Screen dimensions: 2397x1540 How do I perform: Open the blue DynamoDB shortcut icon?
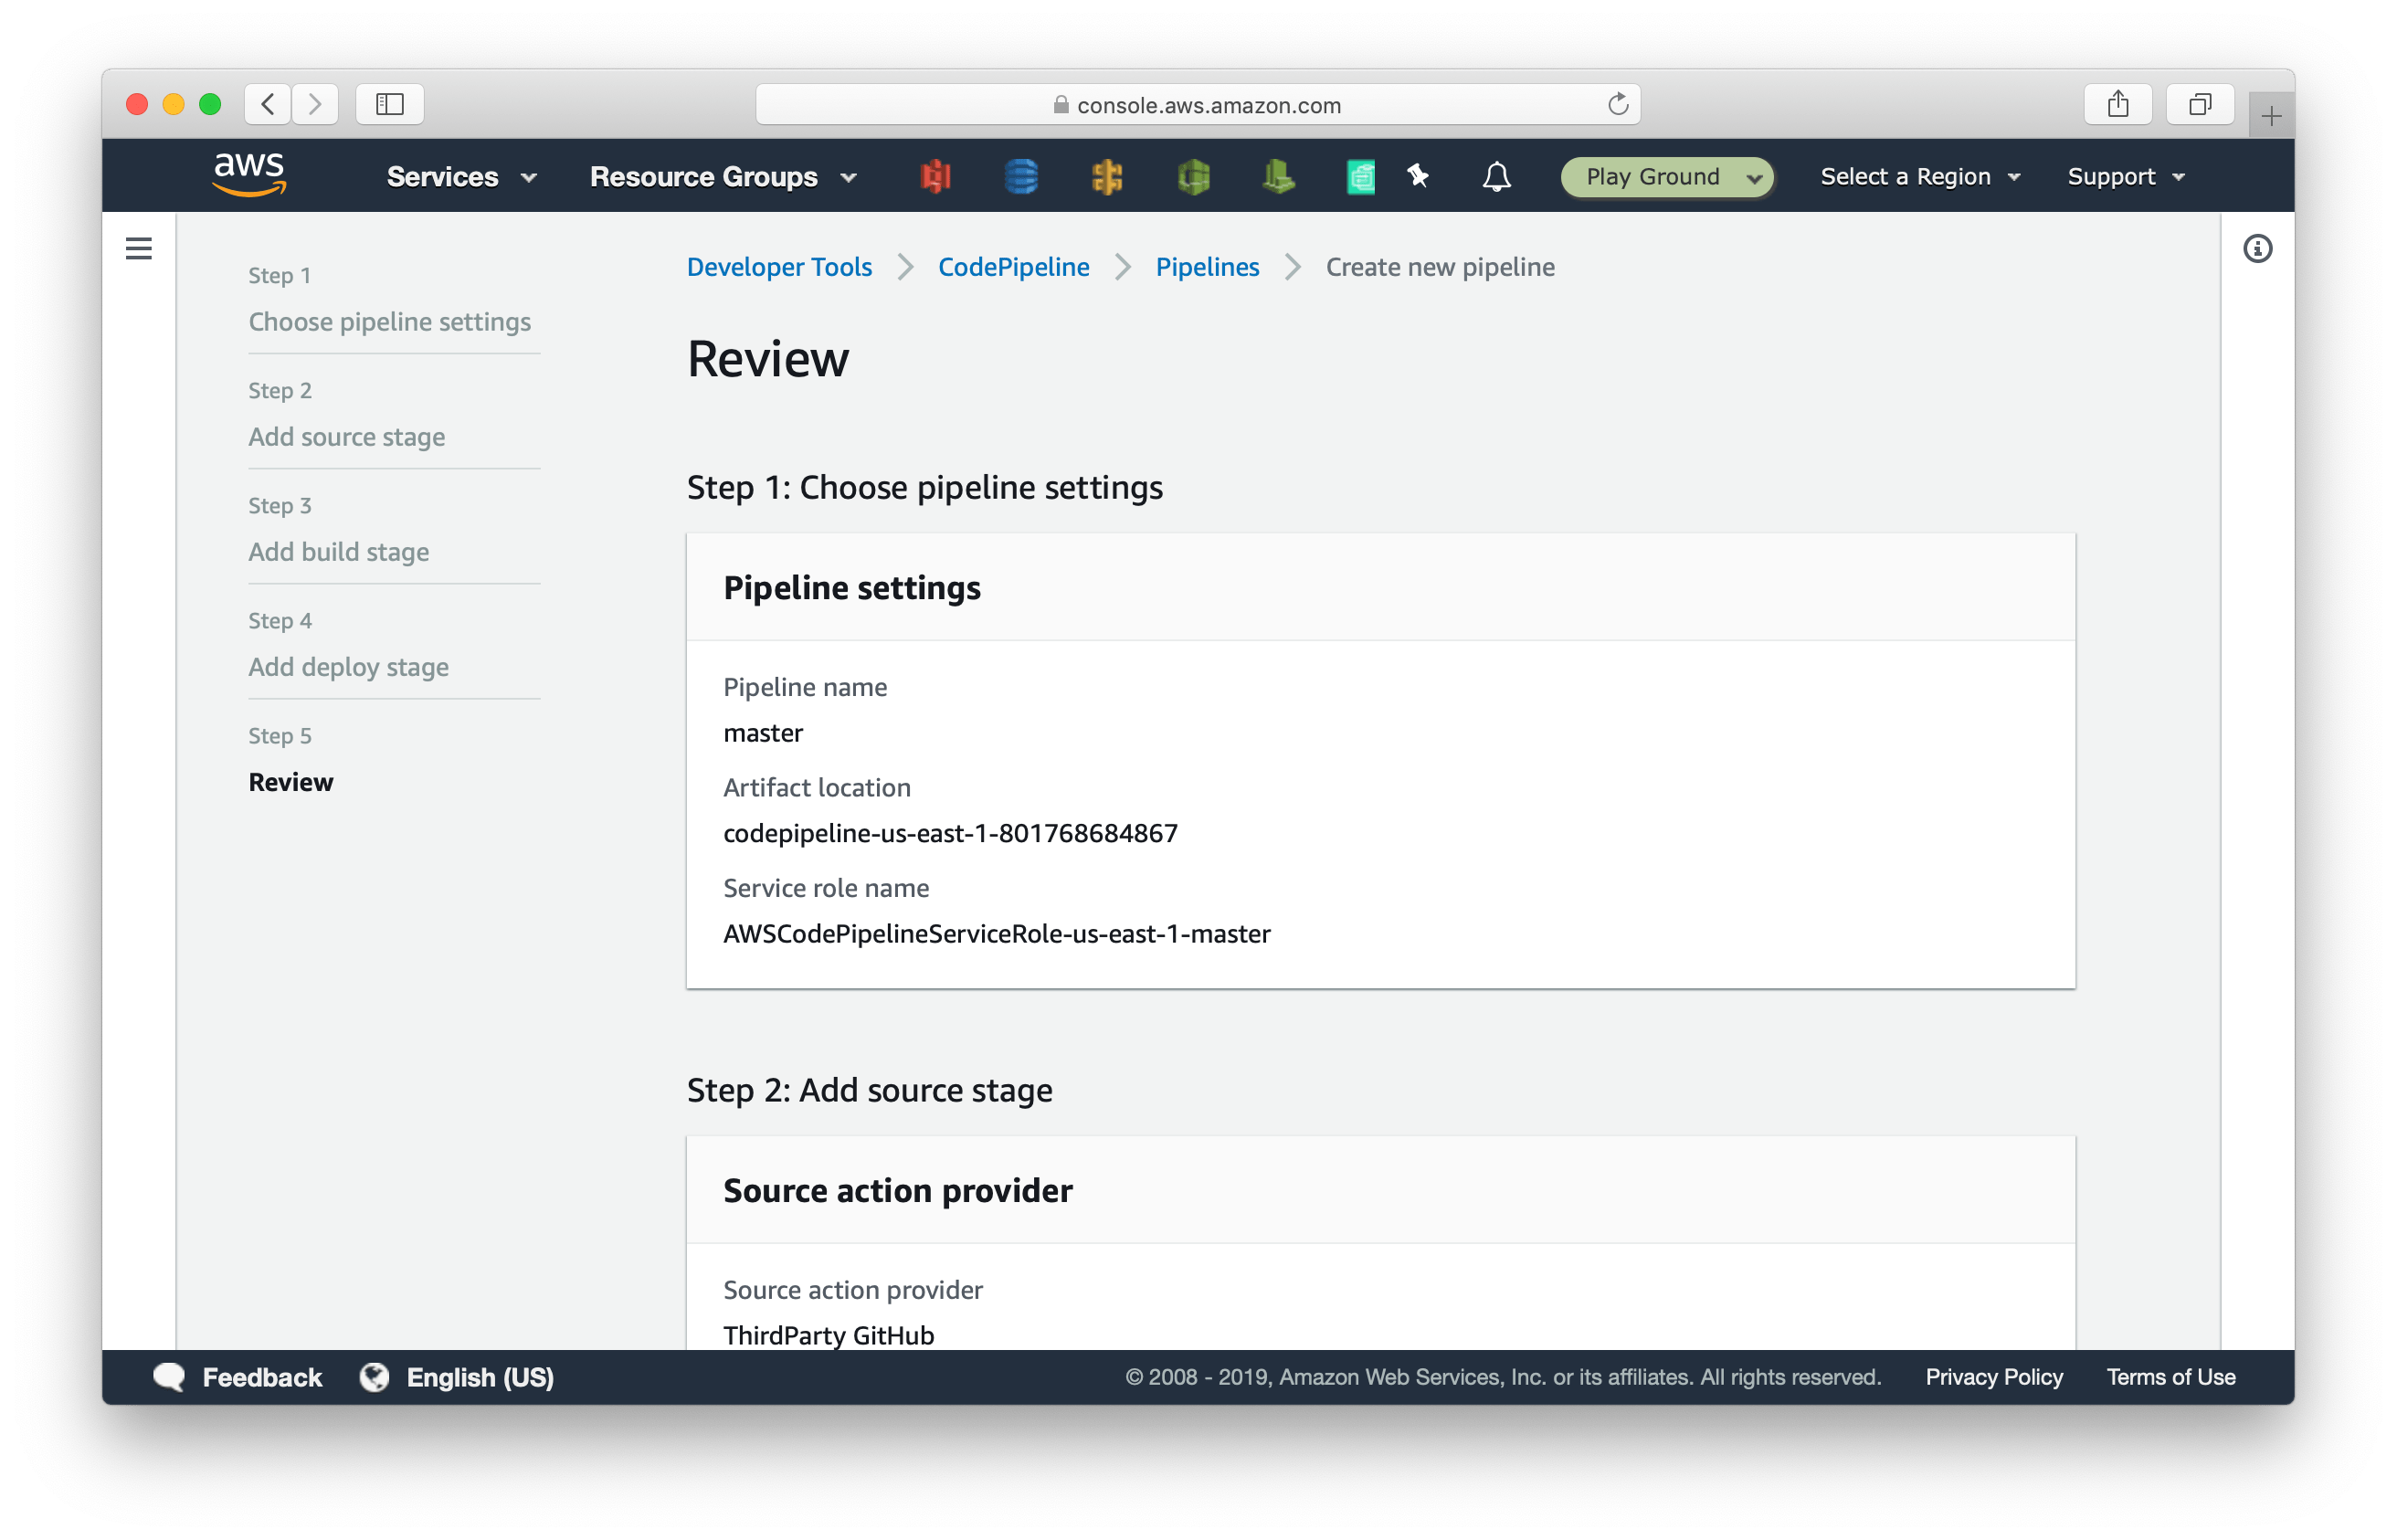[1022, 176]
